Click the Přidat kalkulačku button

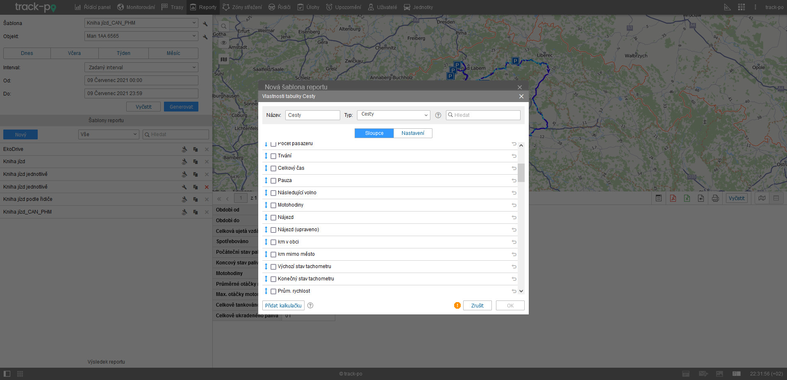[x=283, y=305]
